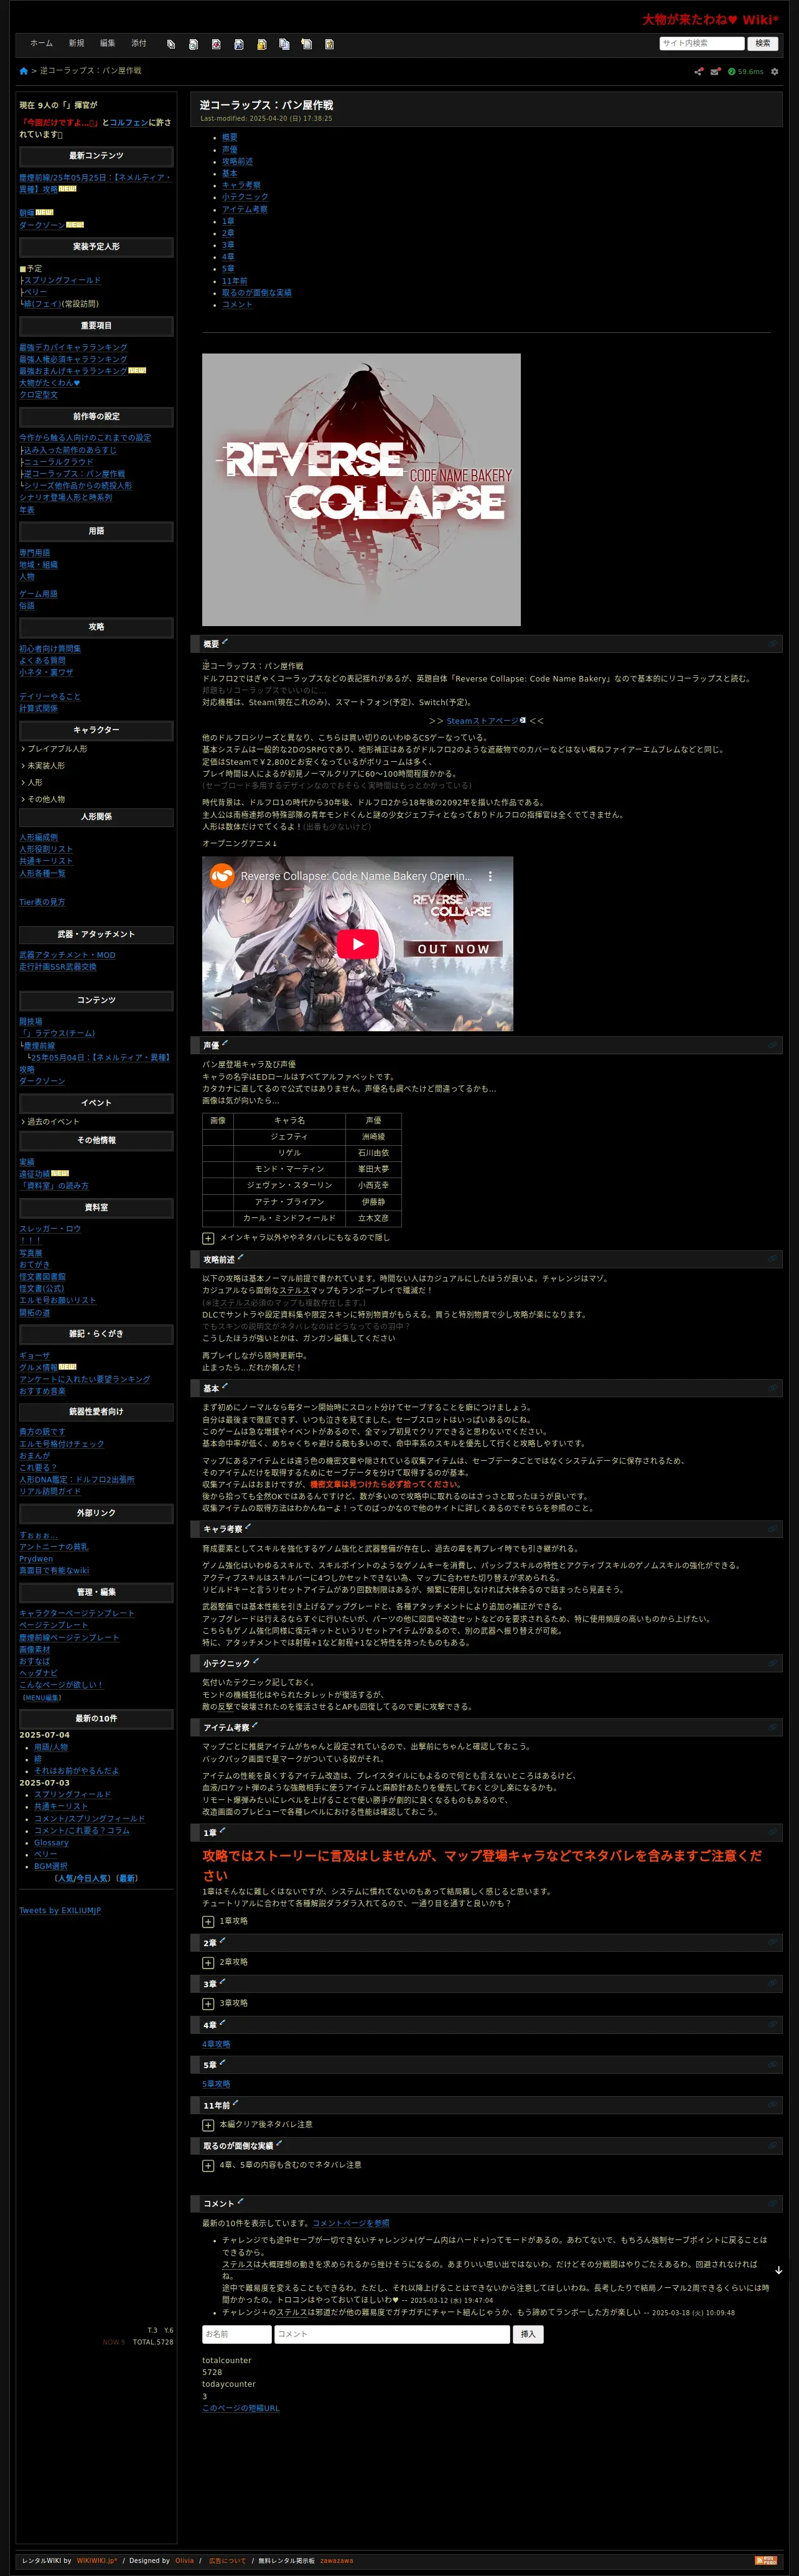Image resolution: width=799 pixels, height=2576 pixels.
Task: Click the edit pencil beside キャラ考察 heading
Action: [248, 1526]
